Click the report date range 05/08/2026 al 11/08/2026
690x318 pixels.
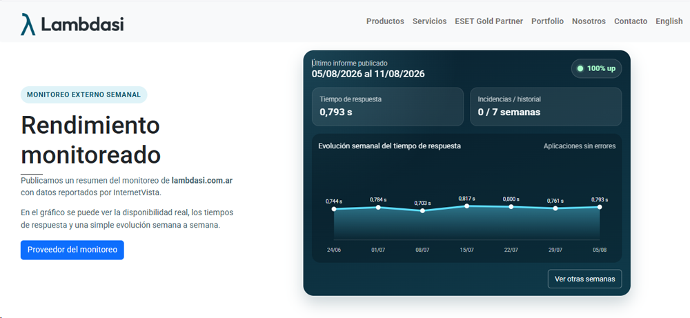368,74
